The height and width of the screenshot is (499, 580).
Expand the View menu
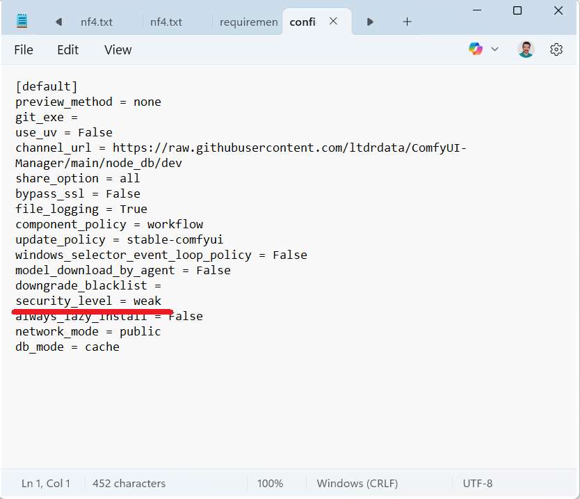click(118, 50)
